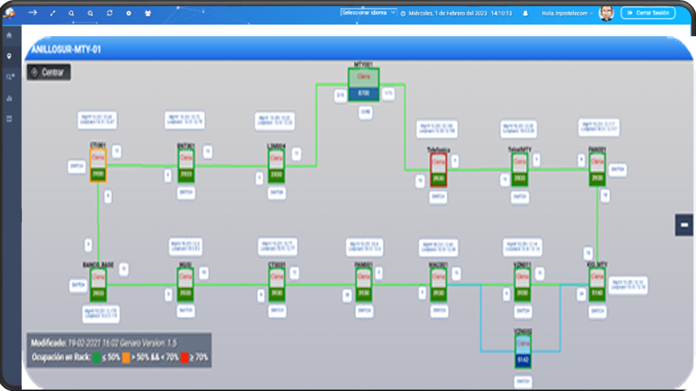Click the Centrar button
696x391 pixels.
coord(49,72)
